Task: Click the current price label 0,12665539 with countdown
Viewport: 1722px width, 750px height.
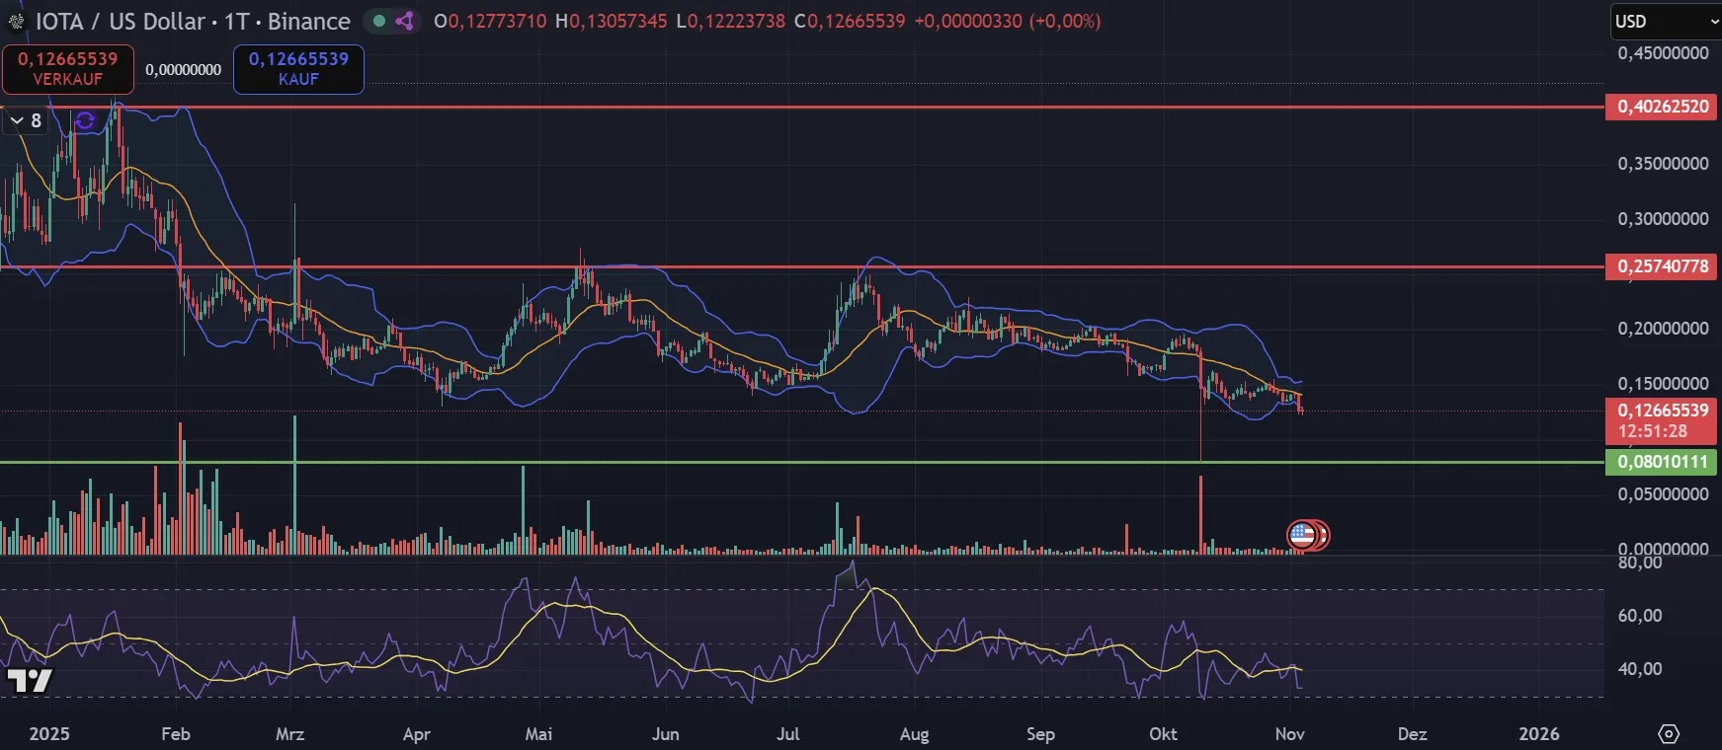Action: coord(1662,420)
